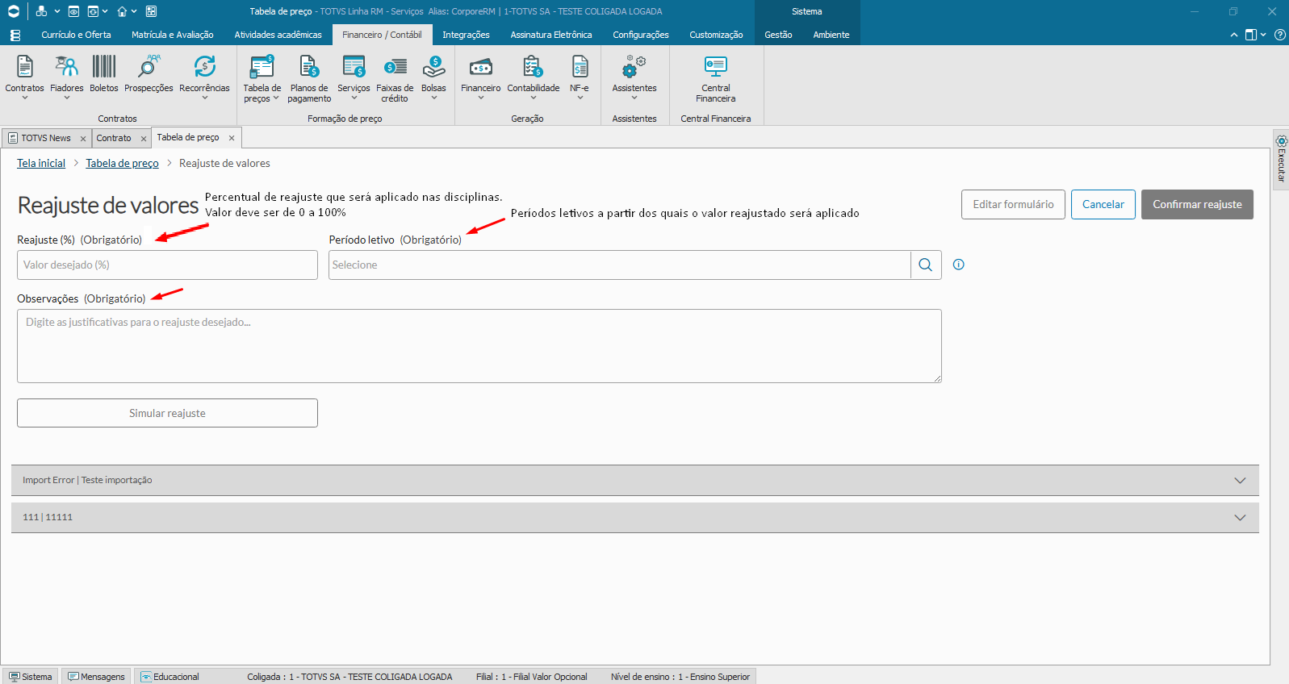
Task: Open dropdown arrow next to home icon
Action: 134,11
